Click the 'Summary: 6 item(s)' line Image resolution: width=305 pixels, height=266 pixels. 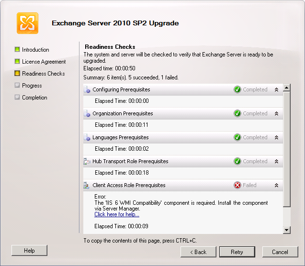pos(131,78)
